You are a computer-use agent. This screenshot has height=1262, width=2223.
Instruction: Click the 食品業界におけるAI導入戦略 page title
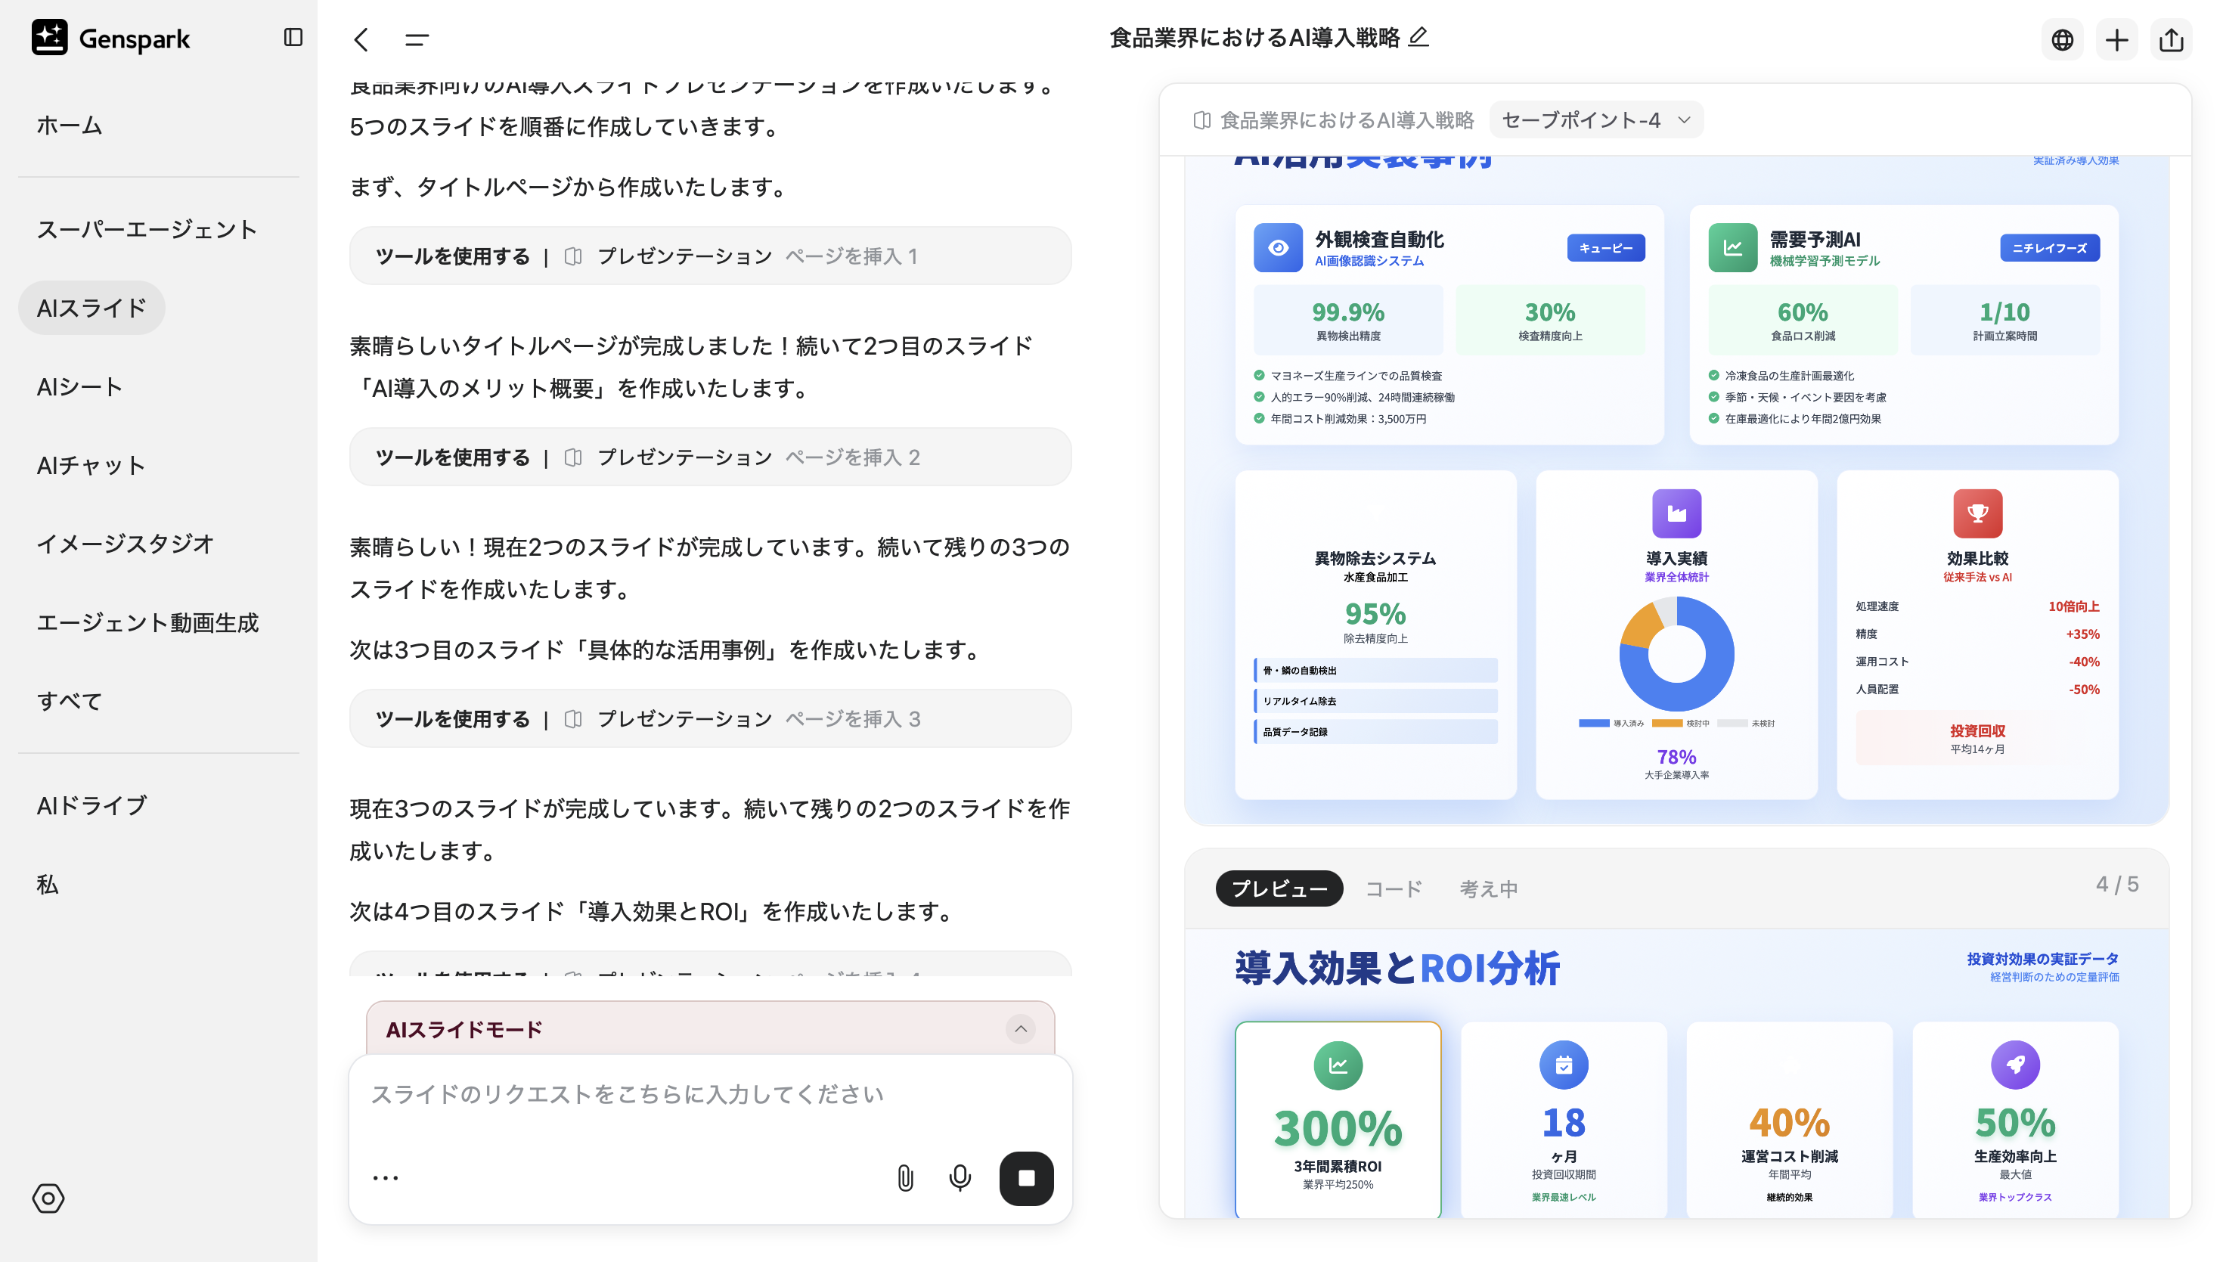1254,37
